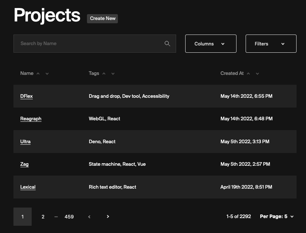Sort Created At ascending arrow
Image resolution: width=306 pixels, height=233 pixels.
tap(248, 73)
